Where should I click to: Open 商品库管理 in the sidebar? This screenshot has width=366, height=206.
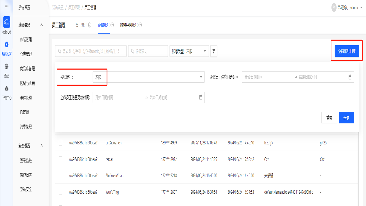pos(27,69)
